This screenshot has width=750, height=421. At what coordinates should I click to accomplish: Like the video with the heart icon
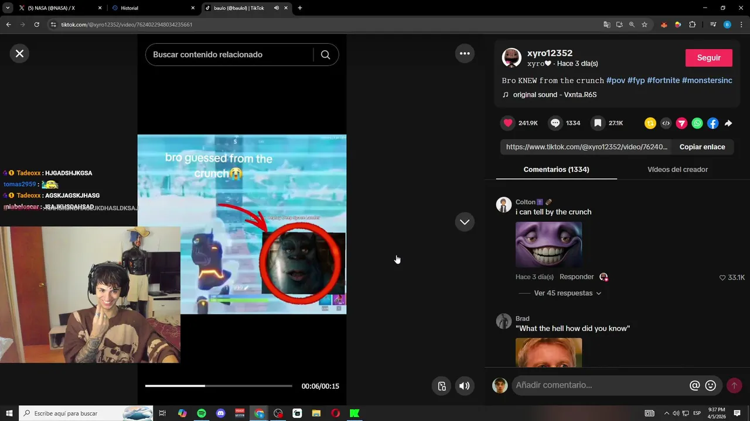click(x=508, y=123)
